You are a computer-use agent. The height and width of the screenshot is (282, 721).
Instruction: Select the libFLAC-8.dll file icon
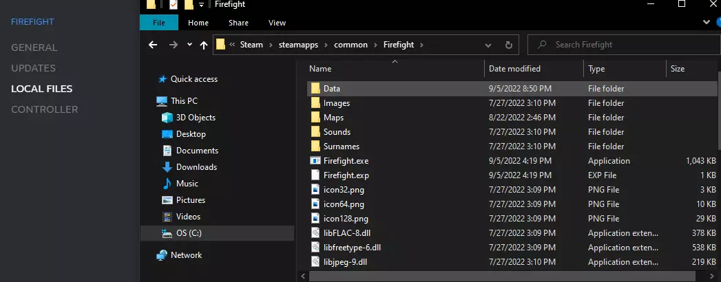315,233
